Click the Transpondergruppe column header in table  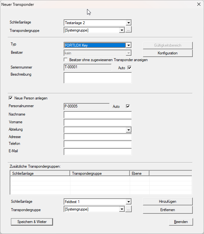(x=100, y=173)
